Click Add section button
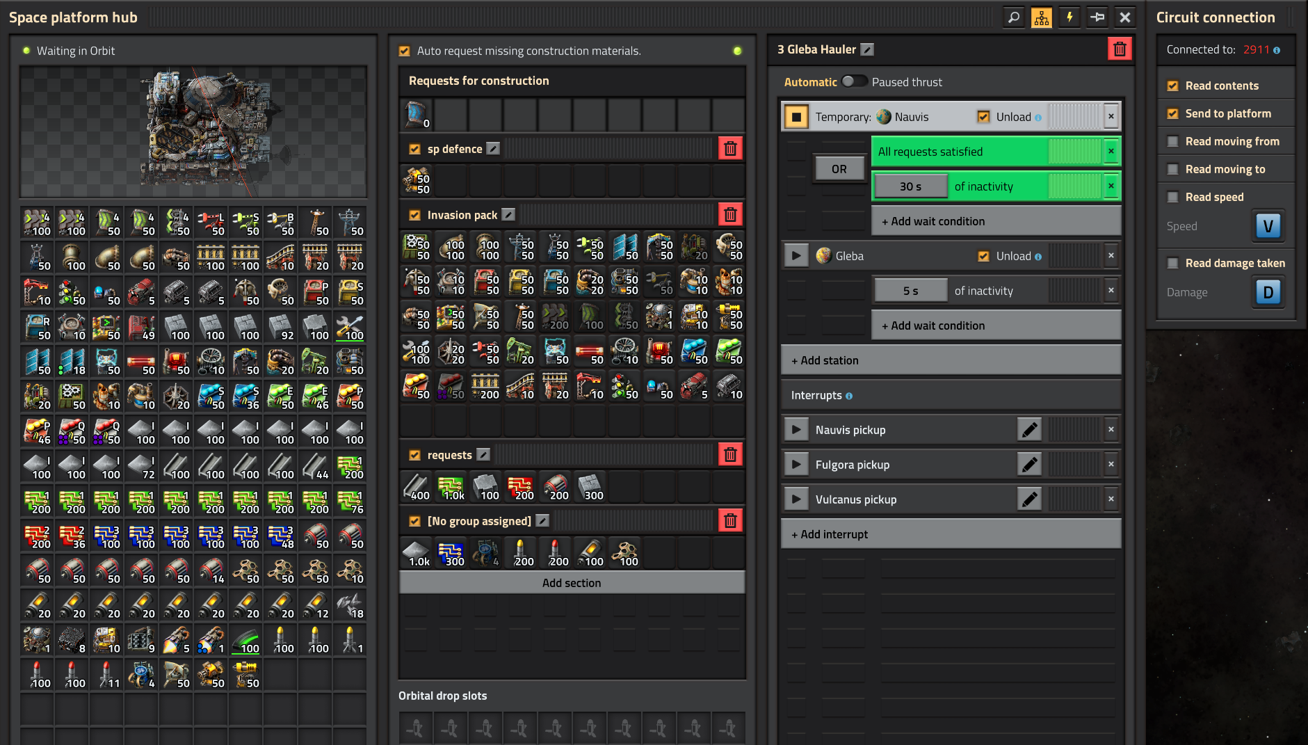This screenshot has width=1308, height=745. point(572,583)
